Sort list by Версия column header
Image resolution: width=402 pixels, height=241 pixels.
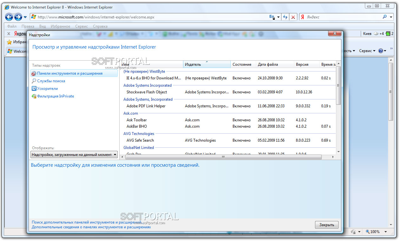(x=306, y=64)
